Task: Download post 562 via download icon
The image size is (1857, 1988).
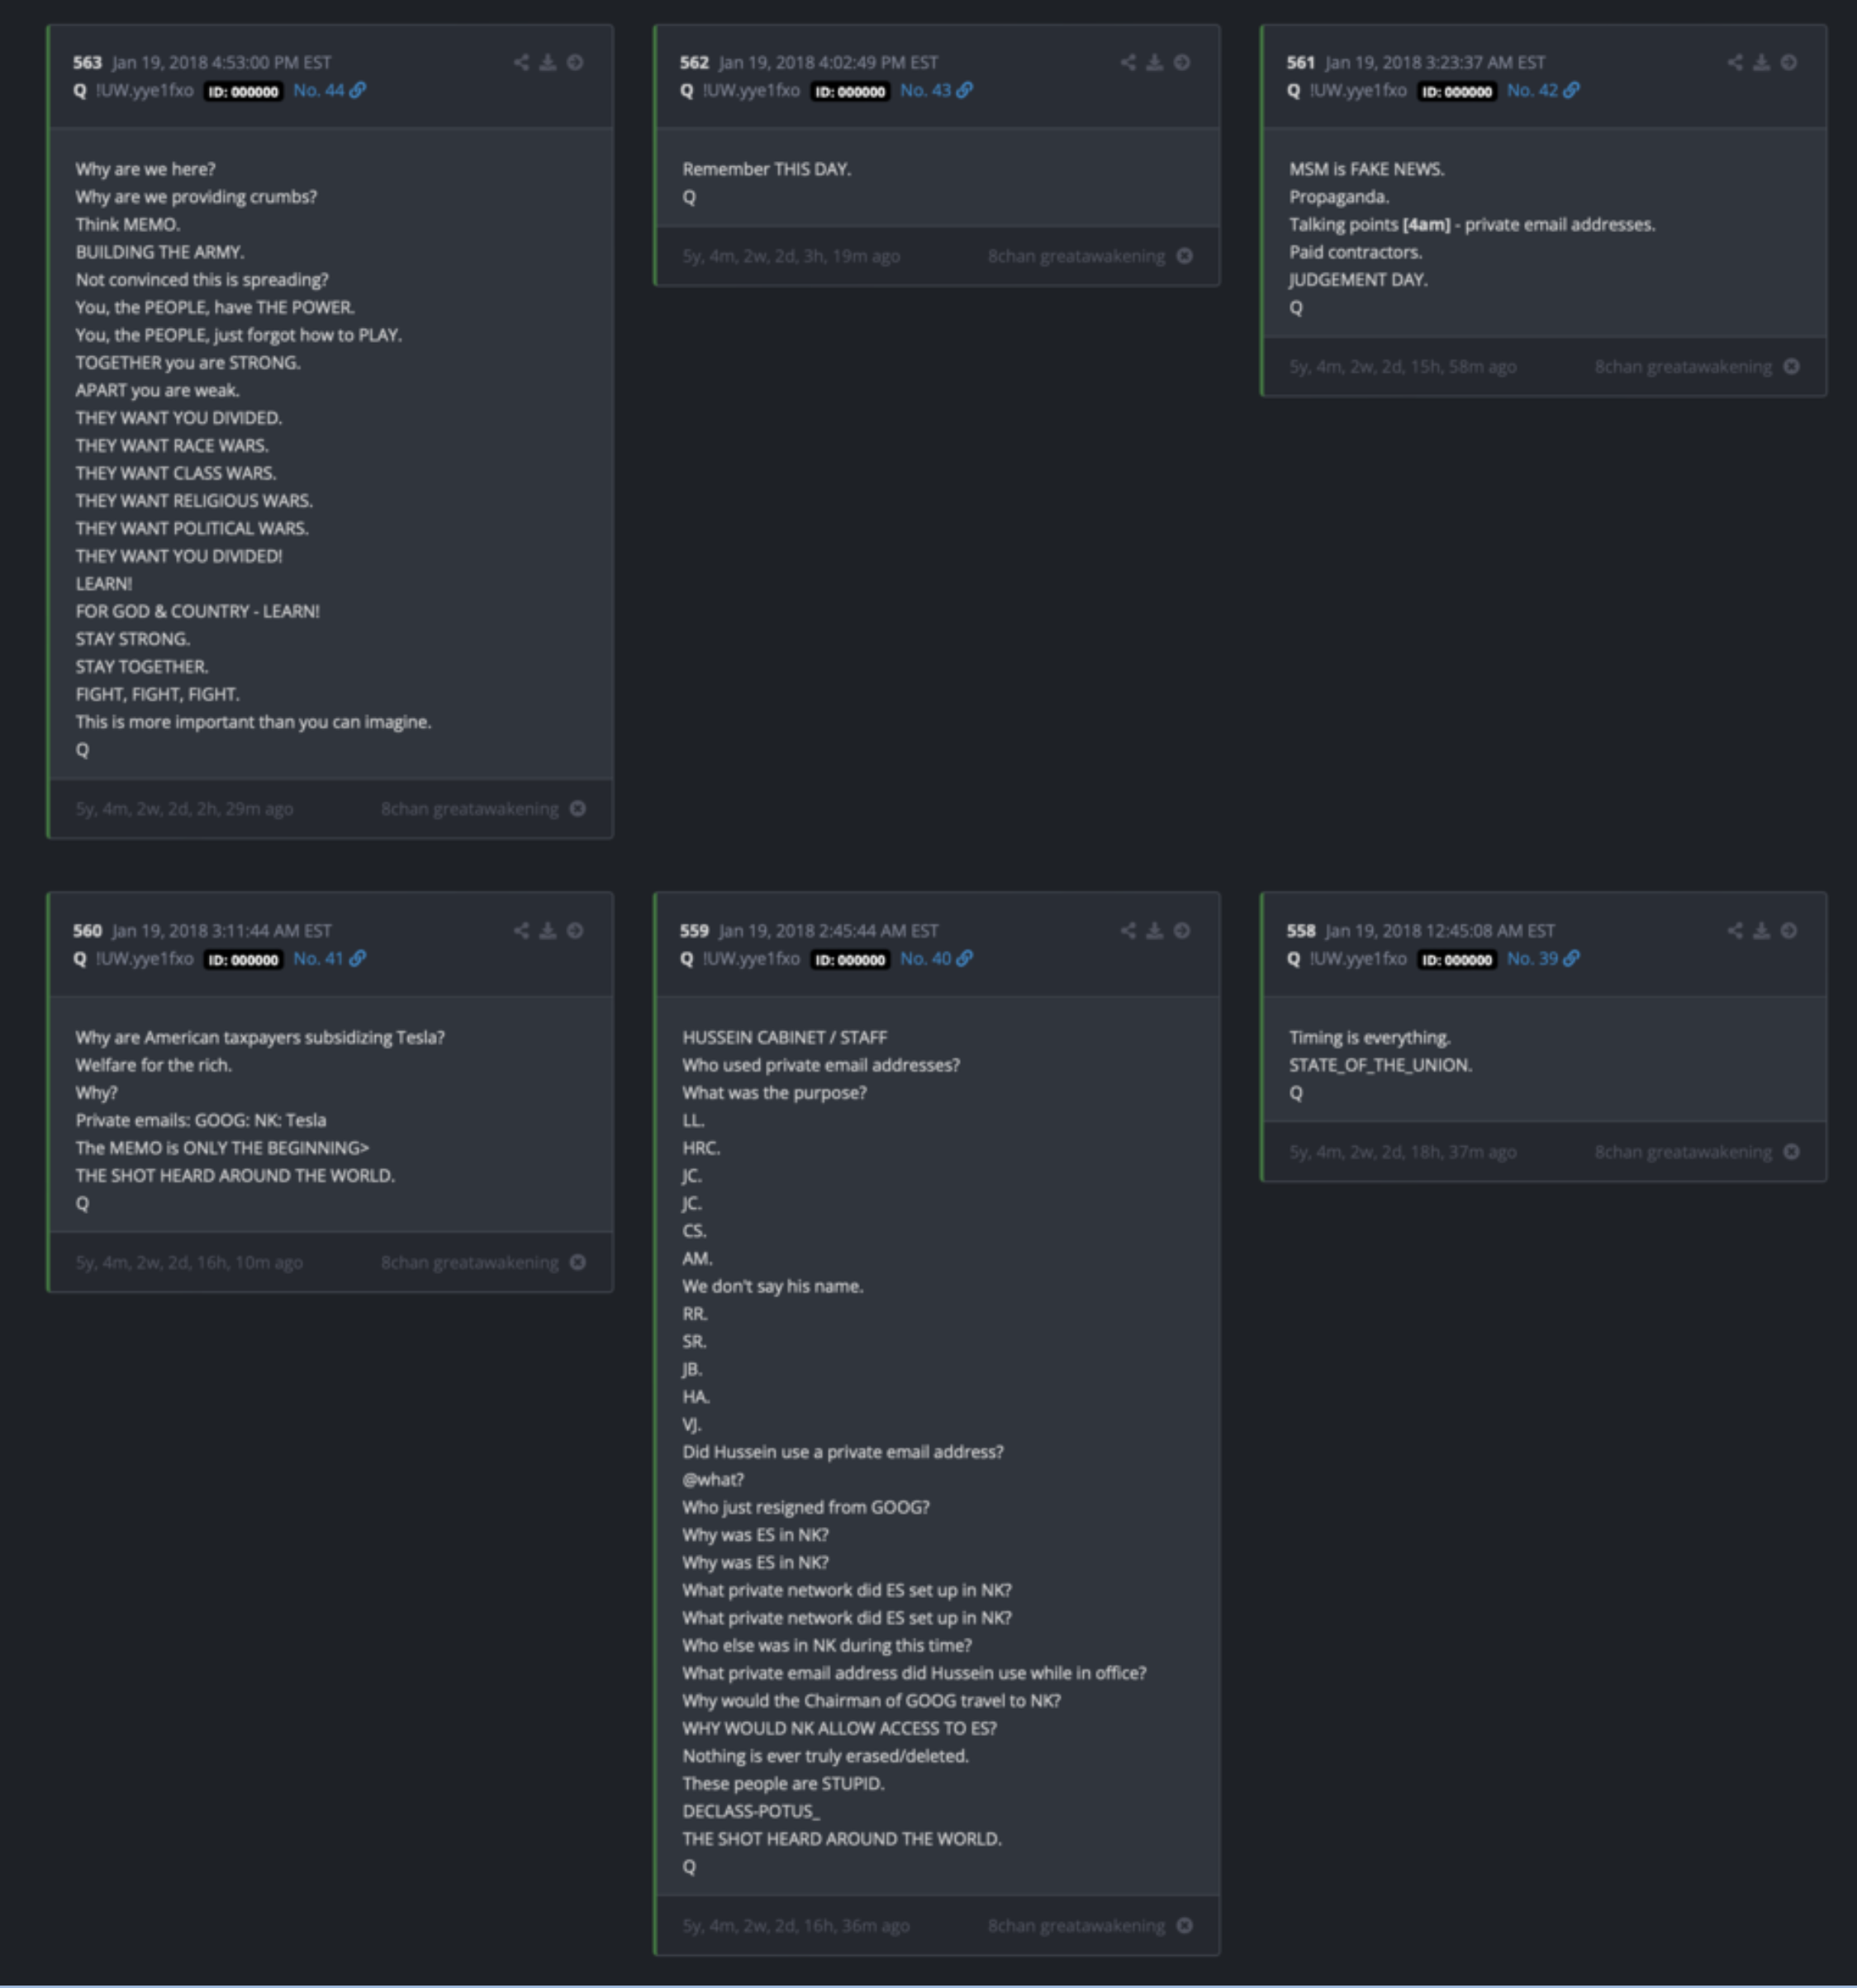Action: 1155,63
